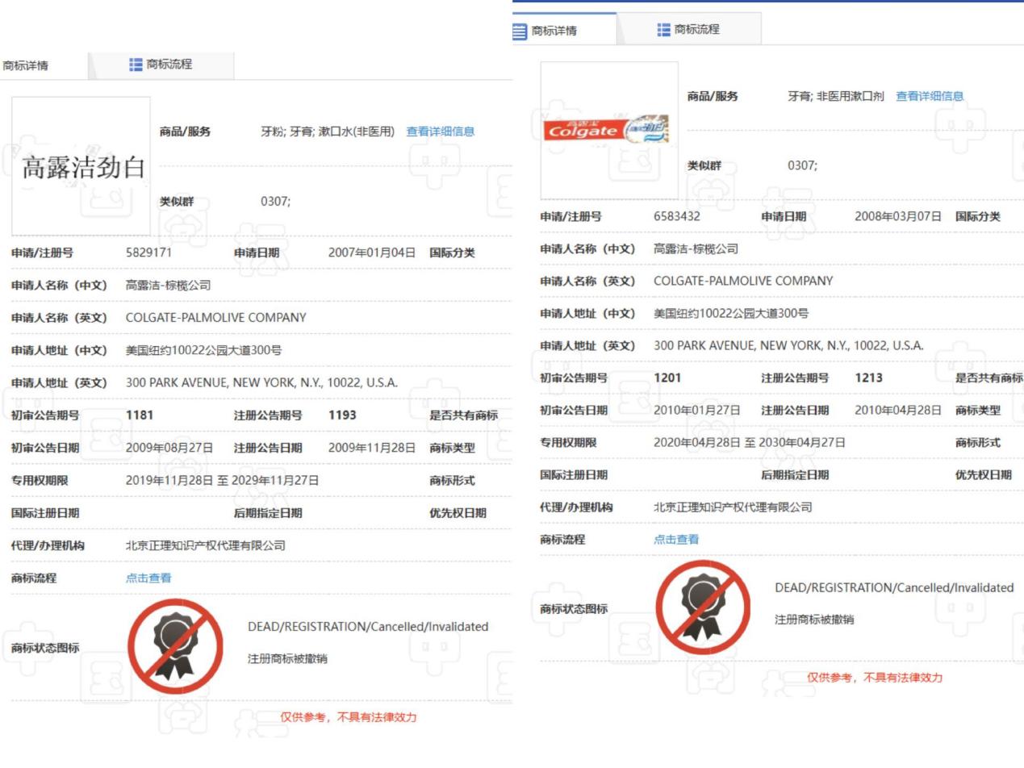Select goods text 牙膏; 非医用漱口剂

pyautogui.click(x=836, y=96)
